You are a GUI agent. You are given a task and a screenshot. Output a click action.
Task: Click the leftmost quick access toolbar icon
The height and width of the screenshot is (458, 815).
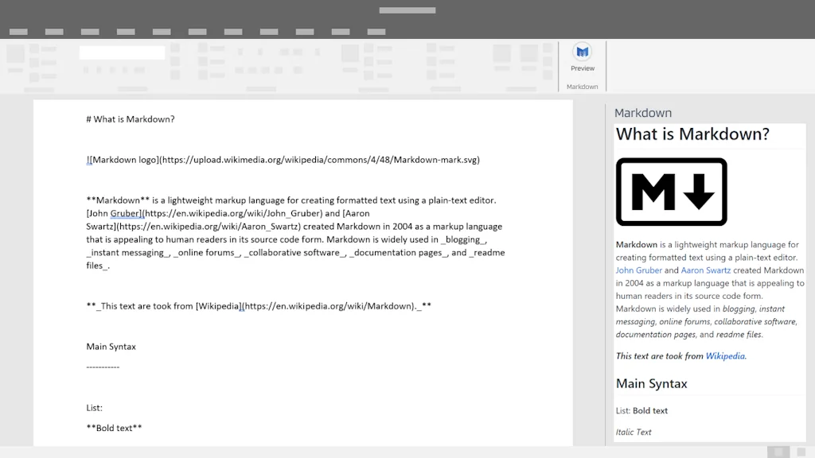(x=18, y=31)
